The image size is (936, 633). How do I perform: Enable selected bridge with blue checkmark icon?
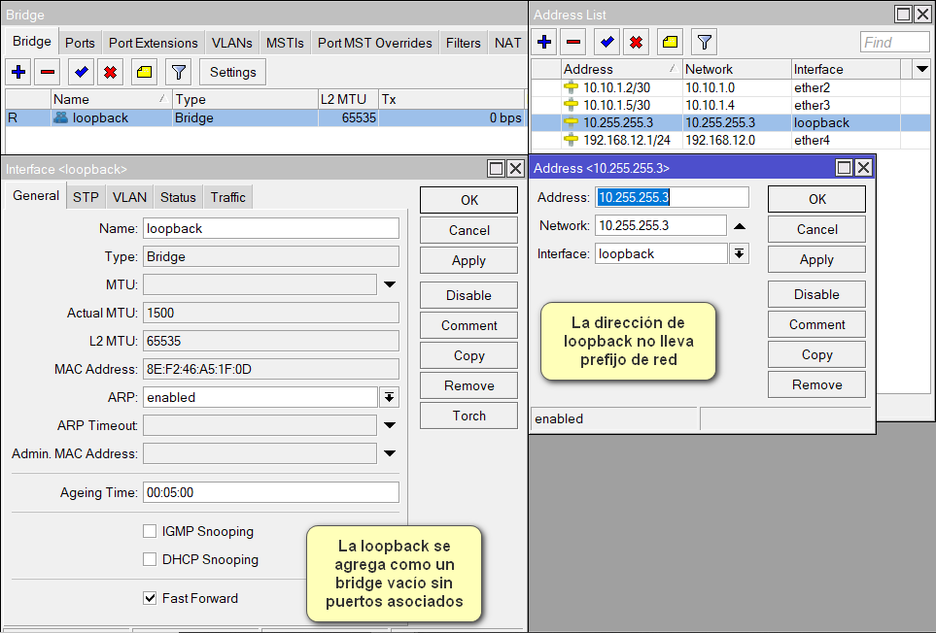(x=81, y=72)
